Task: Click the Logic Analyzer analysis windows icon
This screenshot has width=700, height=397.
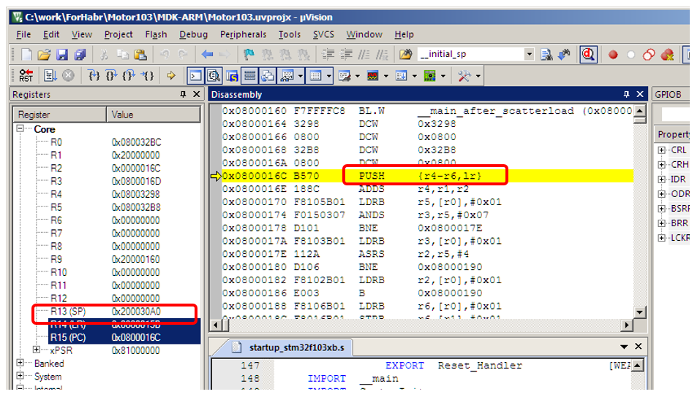Action: click(x=373, y=76)
